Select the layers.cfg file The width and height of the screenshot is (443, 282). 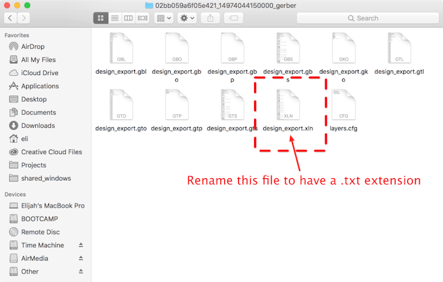tap(343, 110)
